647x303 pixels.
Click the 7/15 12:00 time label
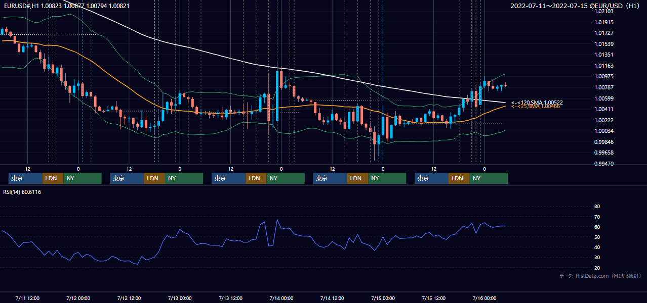(433, 298)
